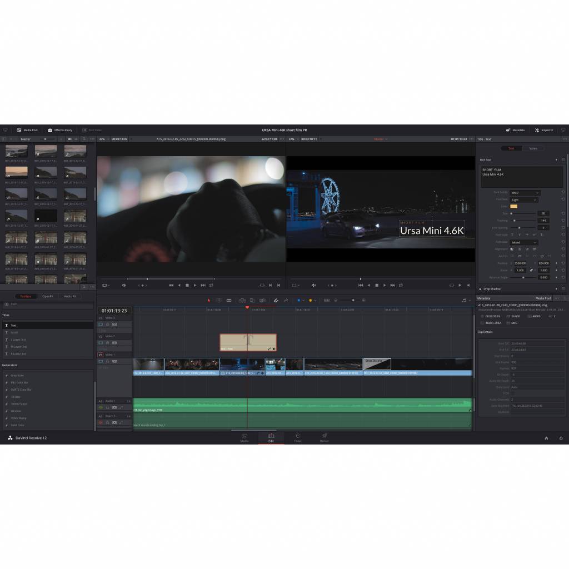Open the Font Case Mixed dropdown
The height and width of the screenshot is (569, 569).
(524, 242)
